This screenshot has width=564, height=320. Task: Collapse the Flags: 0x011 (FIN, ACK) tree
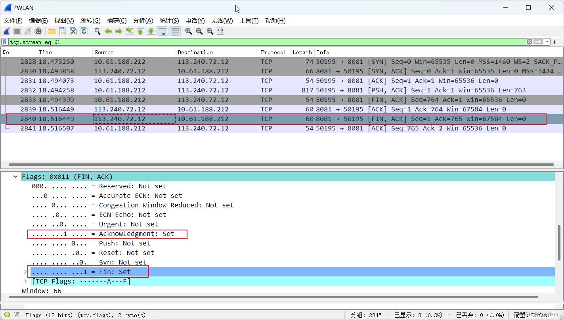(x=15, y=177)
